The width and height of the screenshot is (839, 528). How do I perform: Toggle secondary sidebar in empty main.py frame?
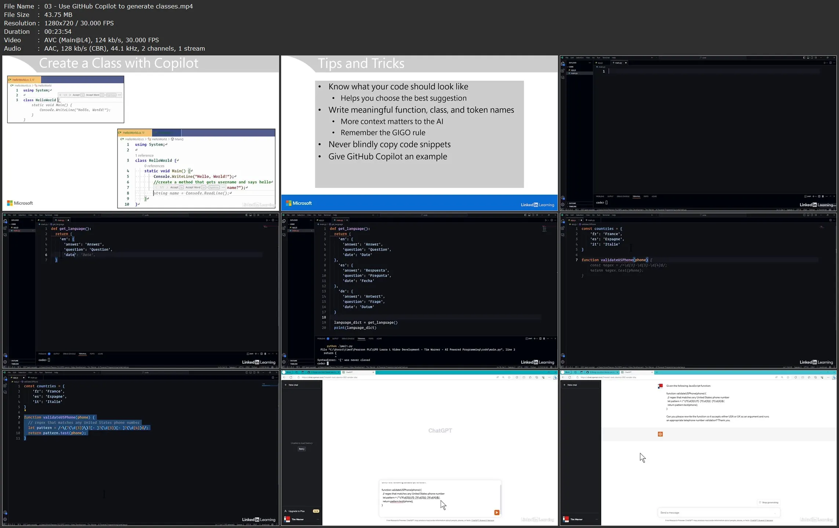coord(812,58)
